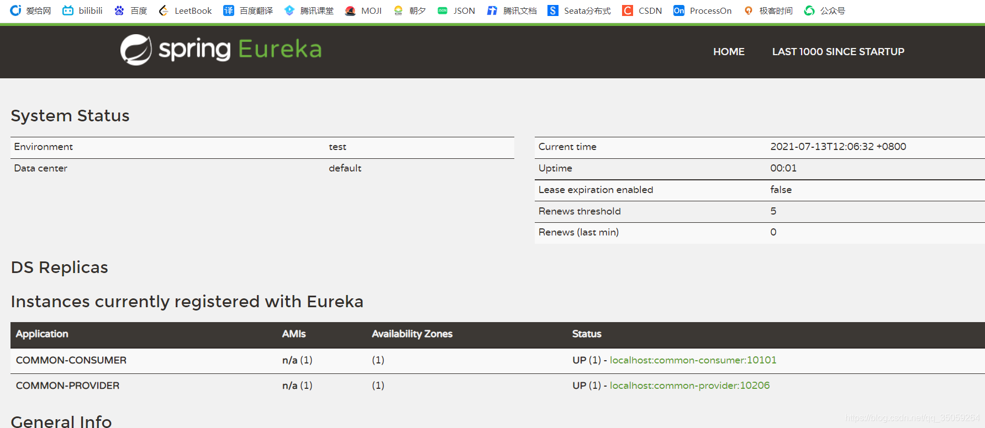Open the 朝夕 bookmark icon
Image resolution: width=985 pixels, height=428 pixels.
coord(398,10)
